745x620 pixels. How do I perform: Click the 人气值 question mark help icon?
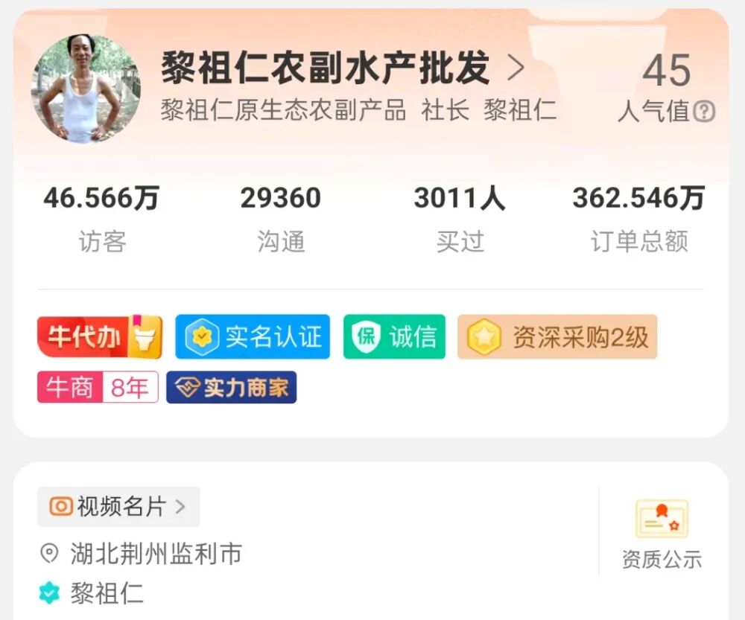pyautogui.click(x=704, y=112)
